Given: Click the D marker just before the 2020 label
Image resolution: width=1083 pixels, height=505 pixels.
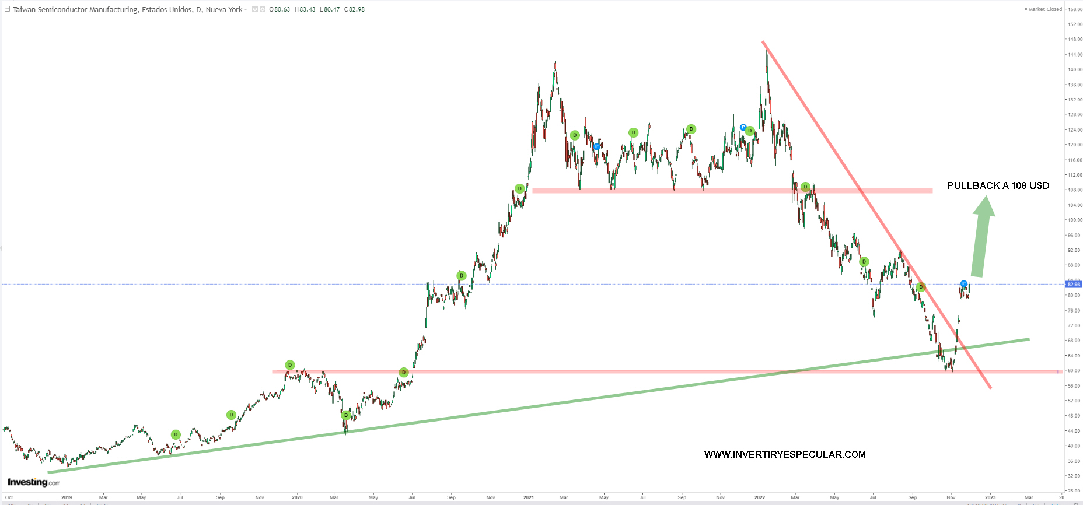Looking at the screenshot, I should 289,365.
